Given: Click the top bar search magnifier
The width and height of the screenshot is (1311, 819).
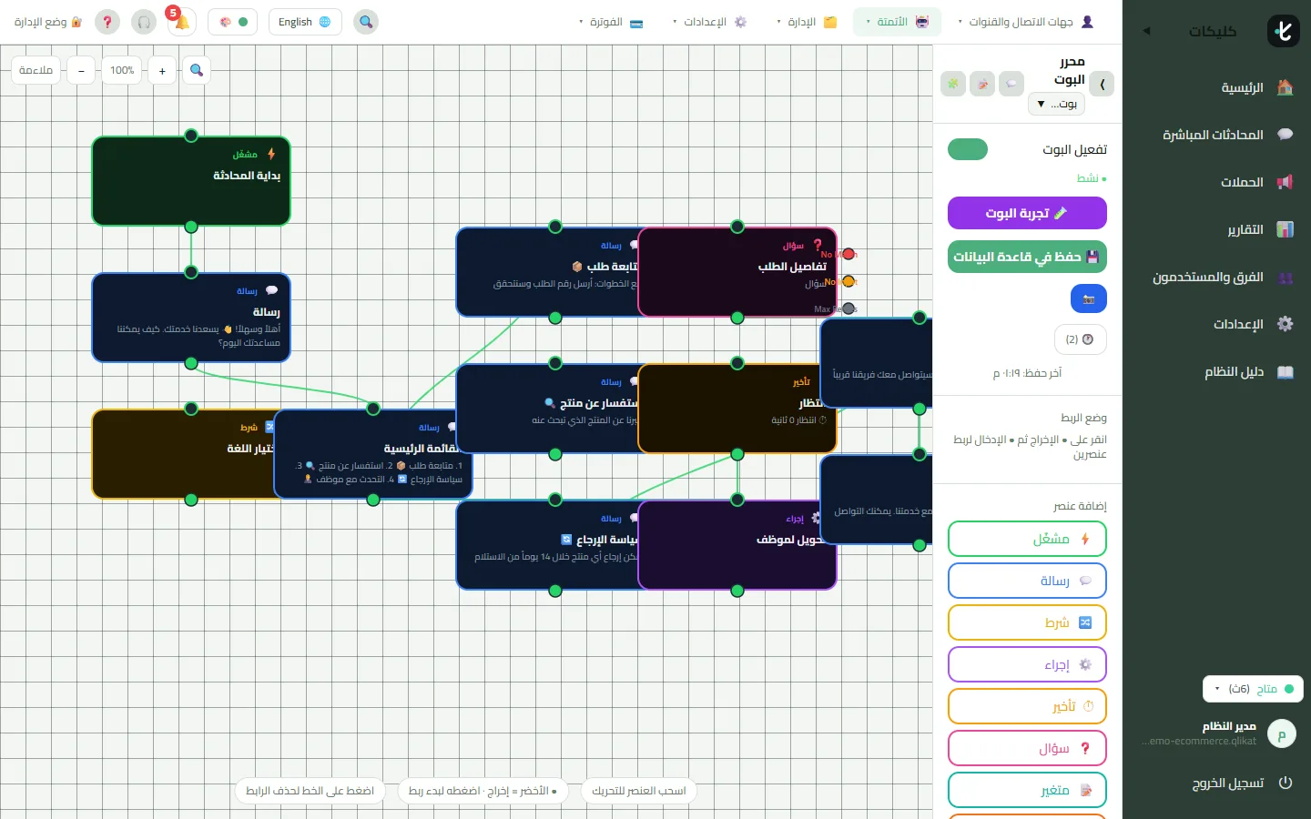Looking at the screenshot, I should point(366,22).
